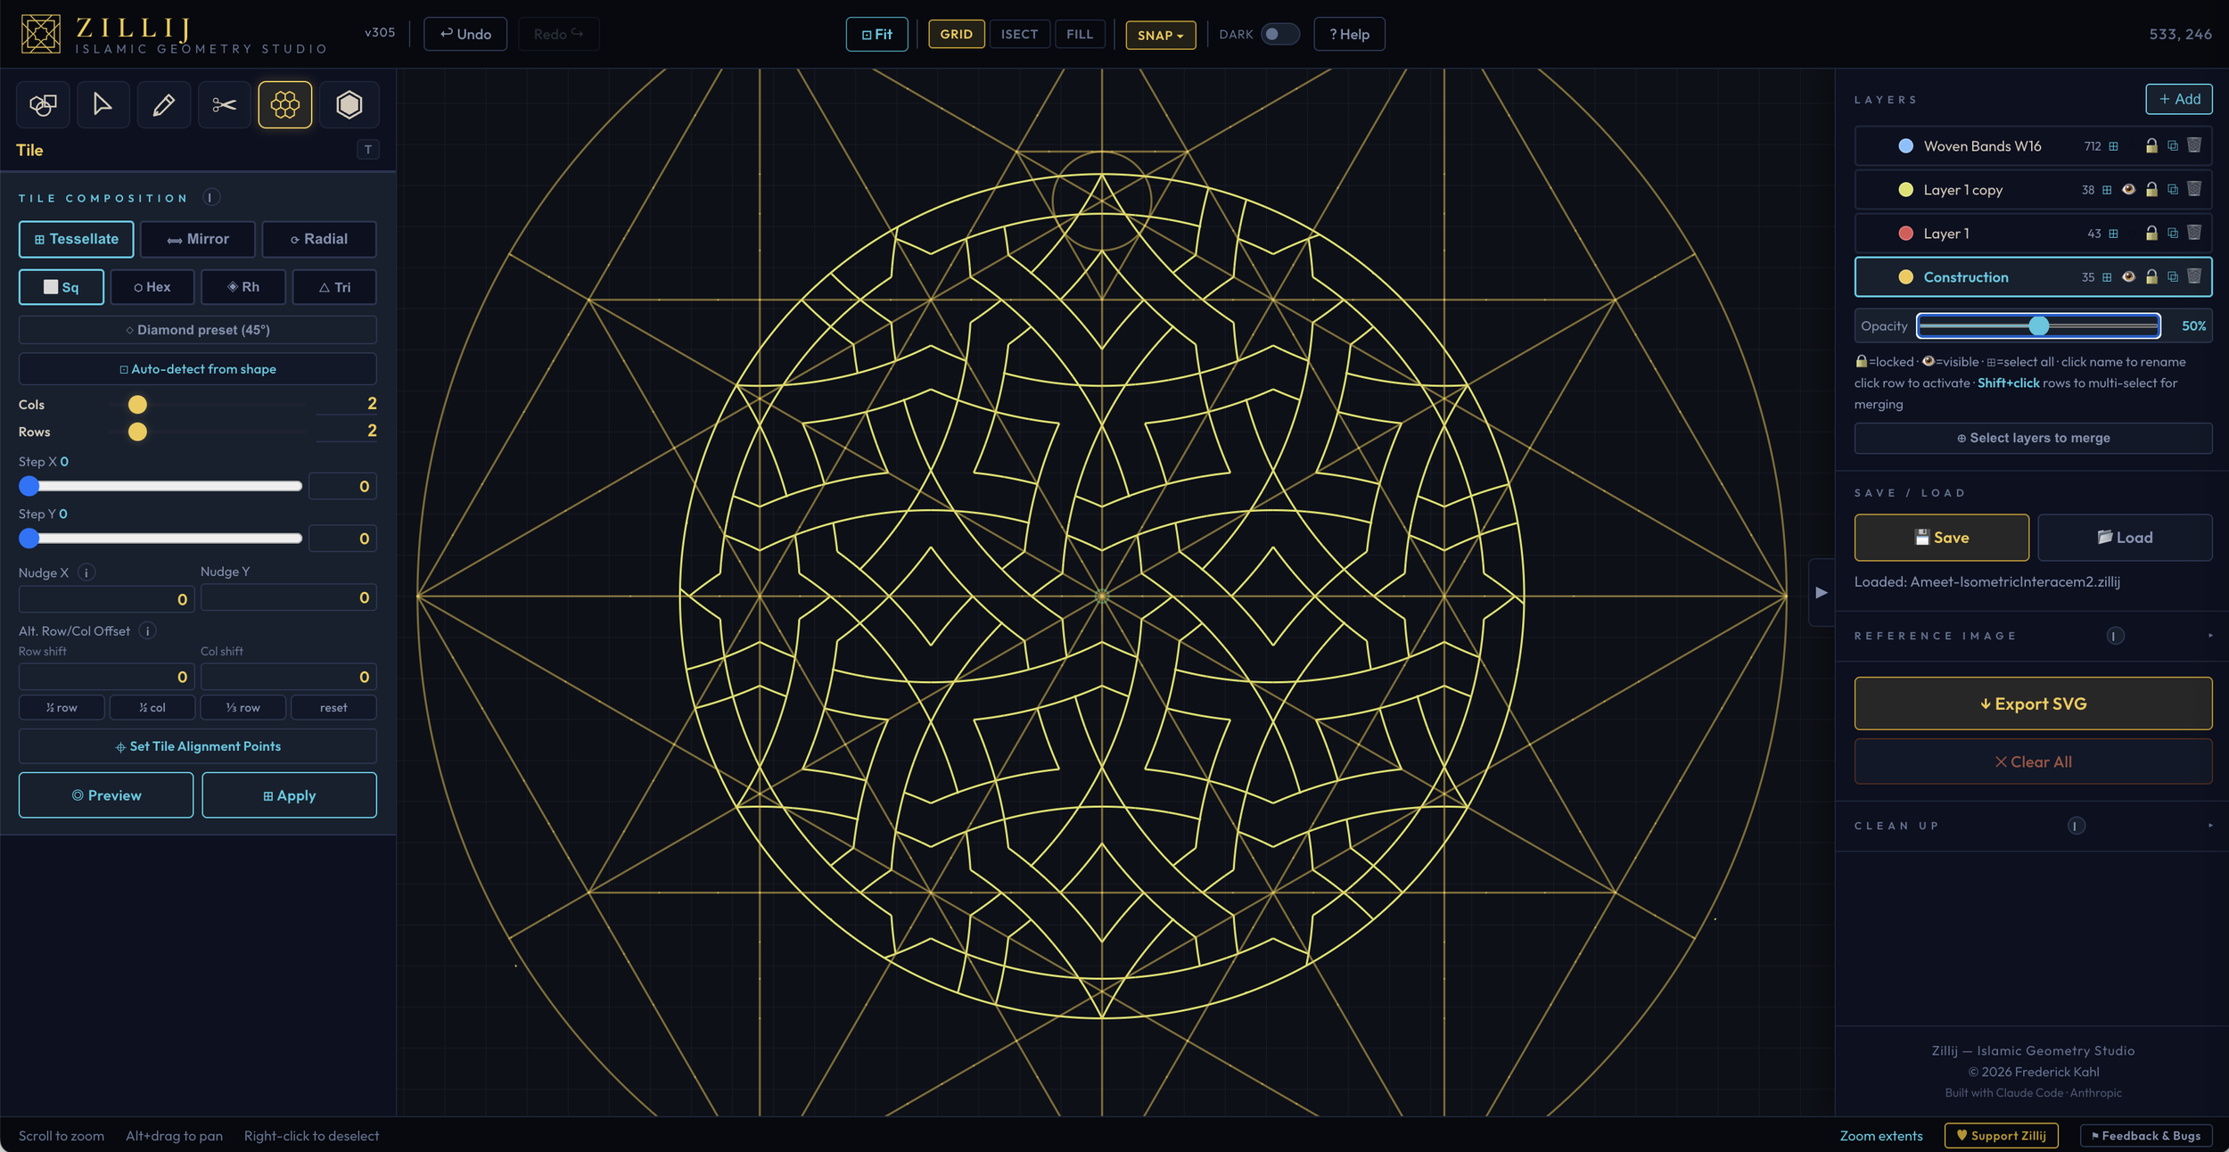
Task: Switch to Tessellate composition mode
Action: click(x=76, y=239)
